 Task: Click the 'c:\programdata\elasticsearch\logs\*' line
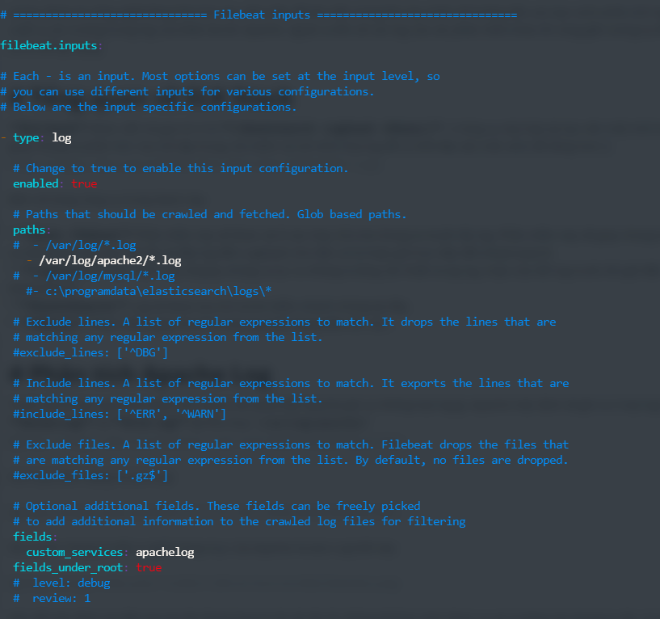click(x=149, y=291)
